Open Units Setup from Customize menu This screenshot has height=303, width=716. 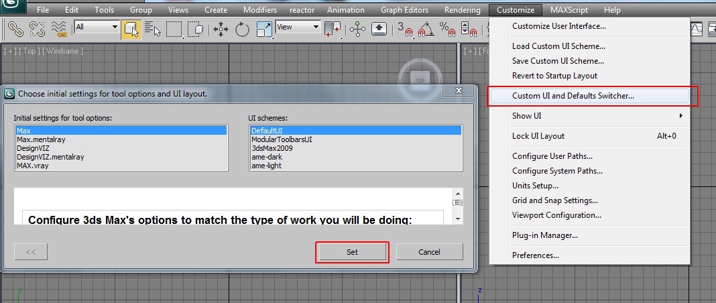[589, 185]
